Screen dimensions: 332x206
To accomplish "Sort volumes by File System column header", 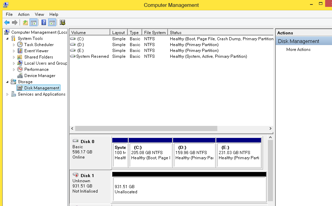I will click(x=155, y=33).
